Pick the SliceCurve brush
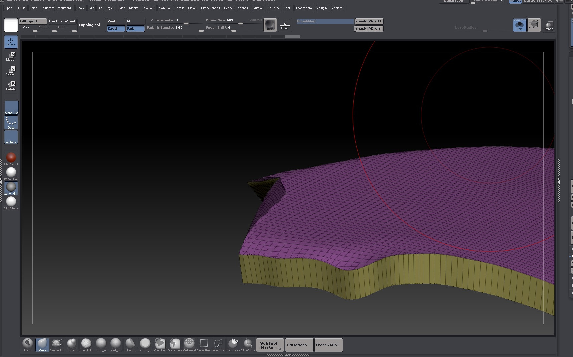The height and width of the screenshot is (357, 573). point(248,345)
